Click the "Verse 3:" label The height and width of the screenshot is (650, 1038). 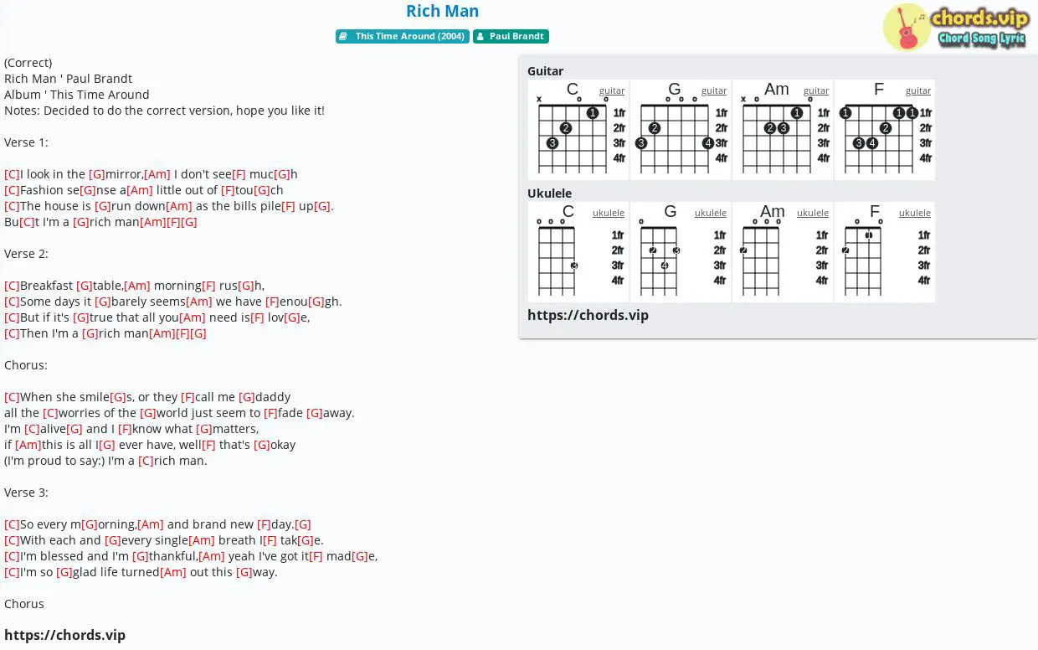coord(26,493)
